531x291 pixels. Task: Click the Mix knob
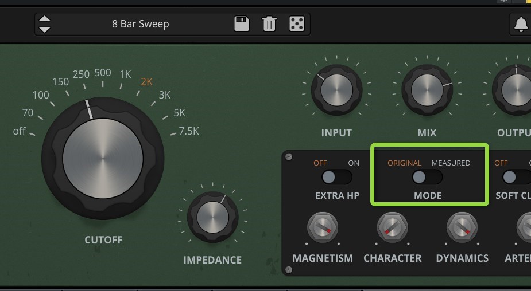pyautogui.click(x=427, y=91)
